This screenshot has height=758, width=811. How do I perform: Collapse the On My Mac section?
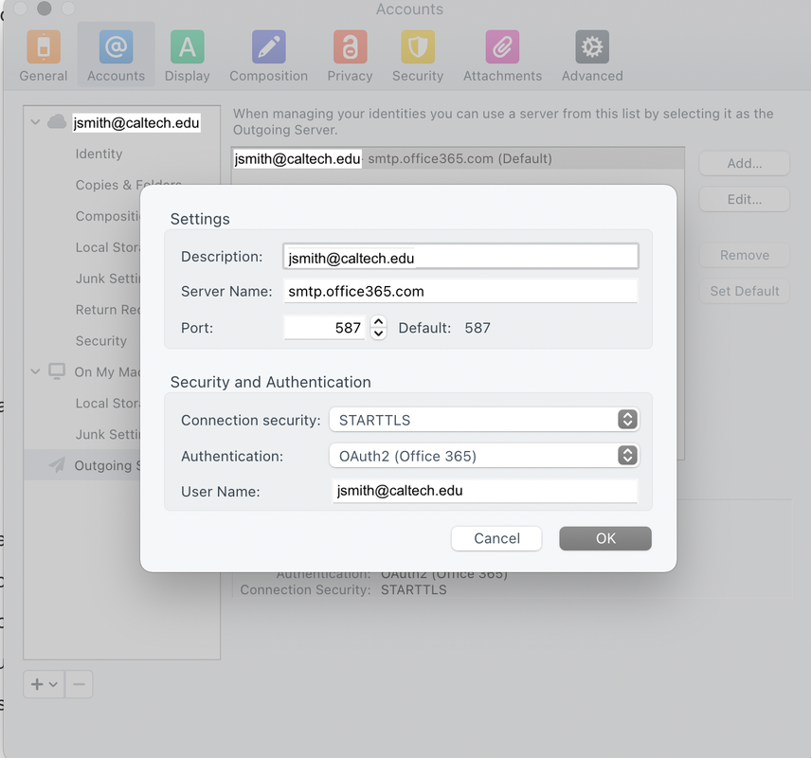point(36,371)
